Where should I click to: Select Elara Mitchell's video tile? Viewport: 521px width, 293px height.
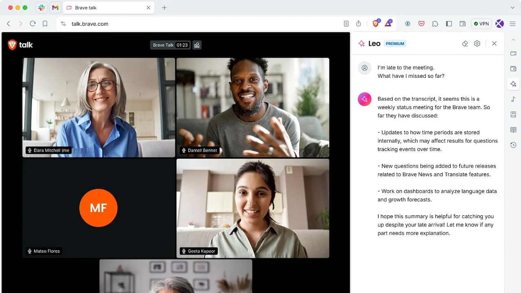[99, 107]
